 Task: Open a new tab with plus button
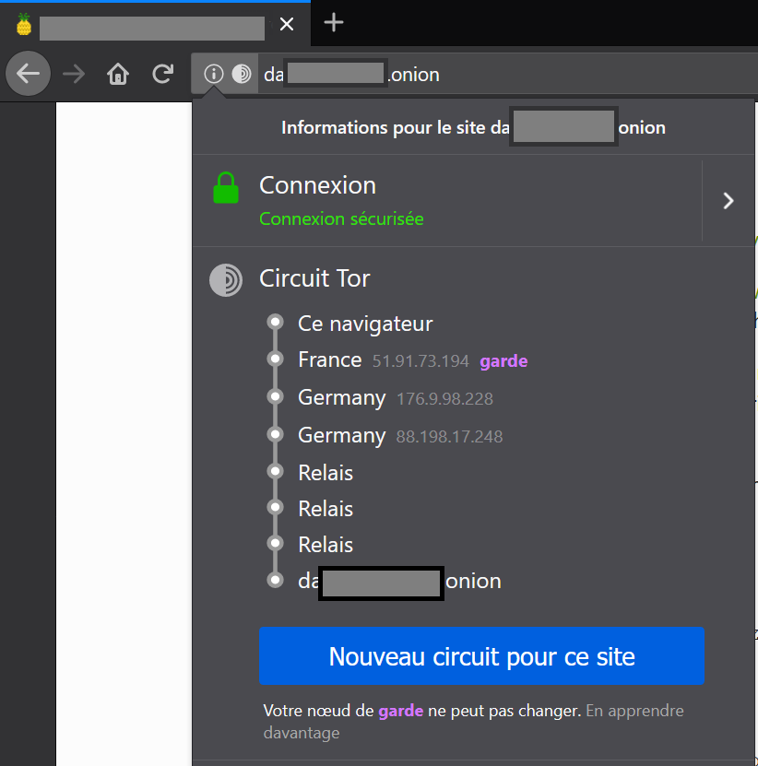click(334, 23)
